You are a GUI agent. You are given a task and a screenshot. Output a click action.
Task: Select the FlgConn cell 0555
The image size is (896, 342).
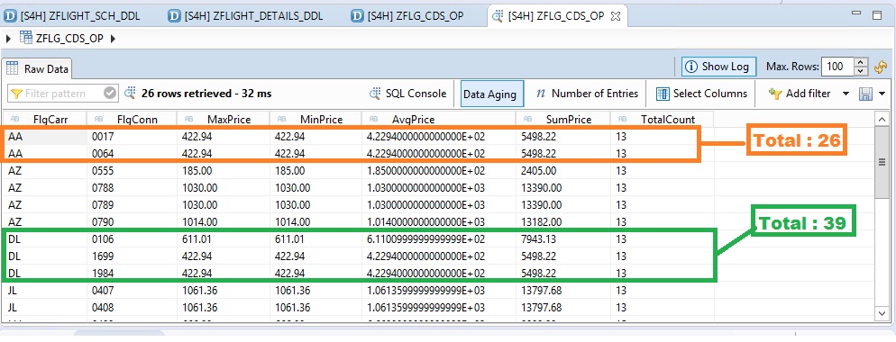tap(132, 171)
